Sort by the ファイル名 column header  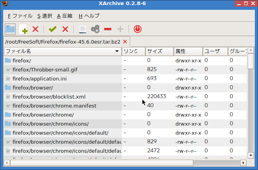click(x=63, y=51)
